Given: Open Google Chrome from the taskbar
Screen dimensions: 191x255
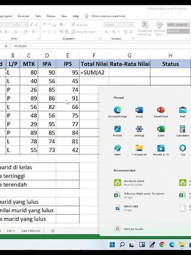Looking at the screenshot, I should (162, 245).
